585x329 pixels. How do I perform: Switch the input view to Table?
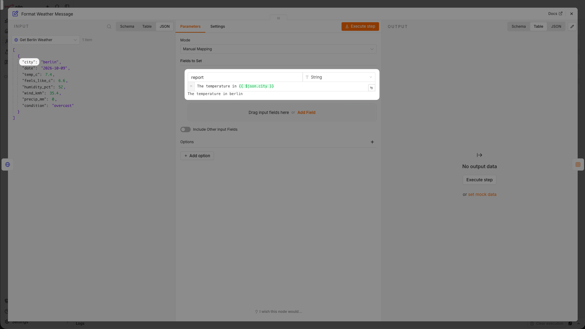[147, 27]
